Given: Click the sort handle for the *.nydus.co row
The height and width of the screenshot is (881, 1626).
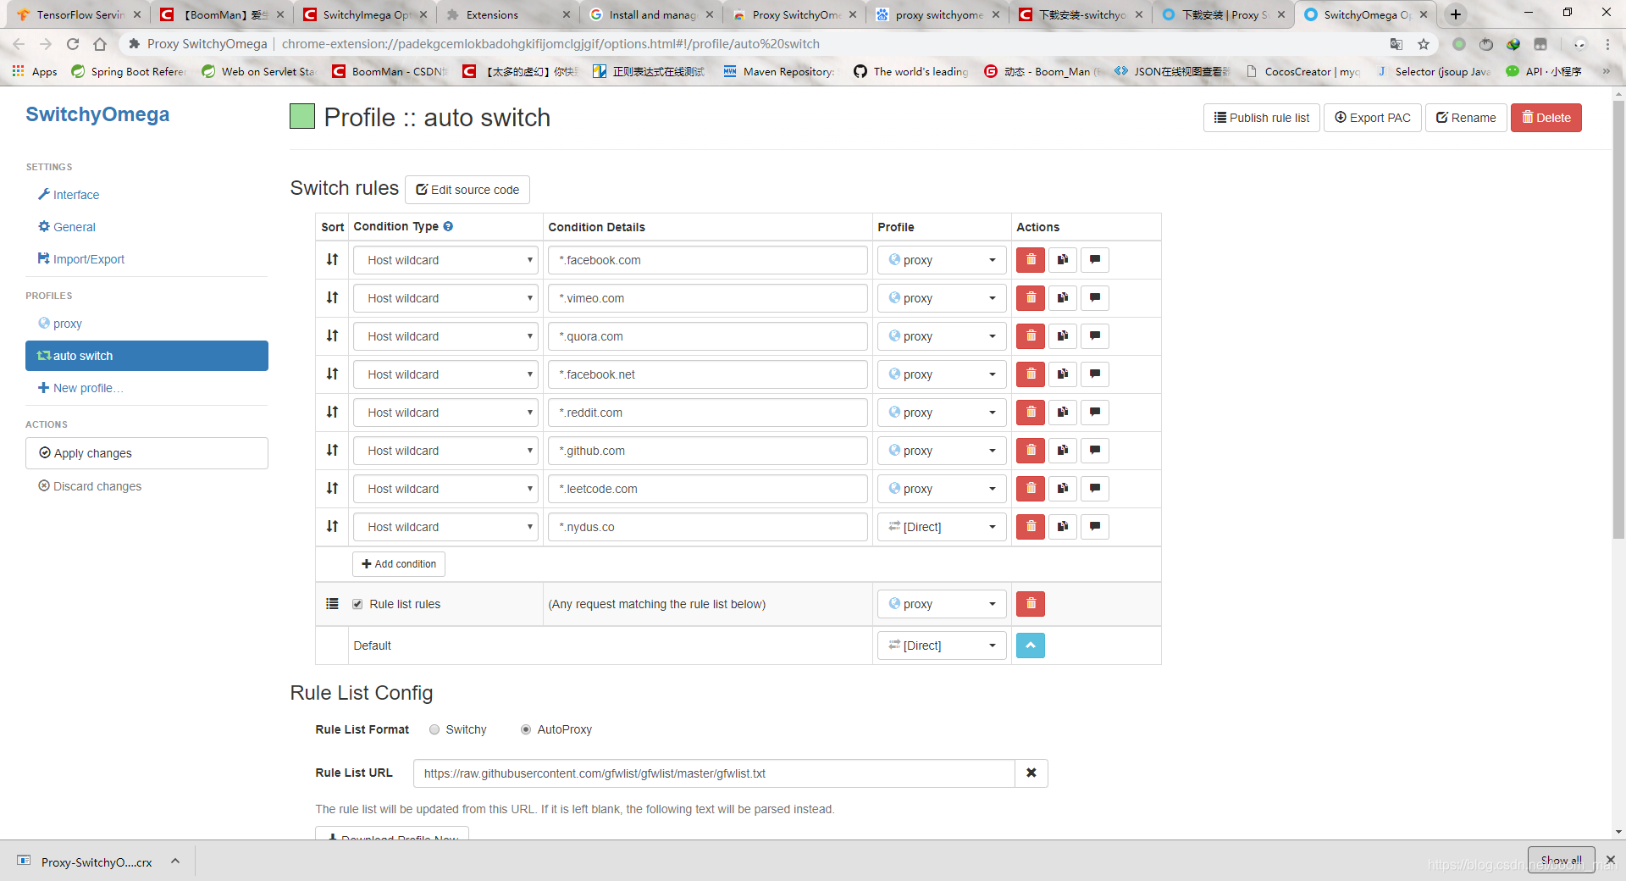Looking at the screenshot, I should click(x=332, y=527).
